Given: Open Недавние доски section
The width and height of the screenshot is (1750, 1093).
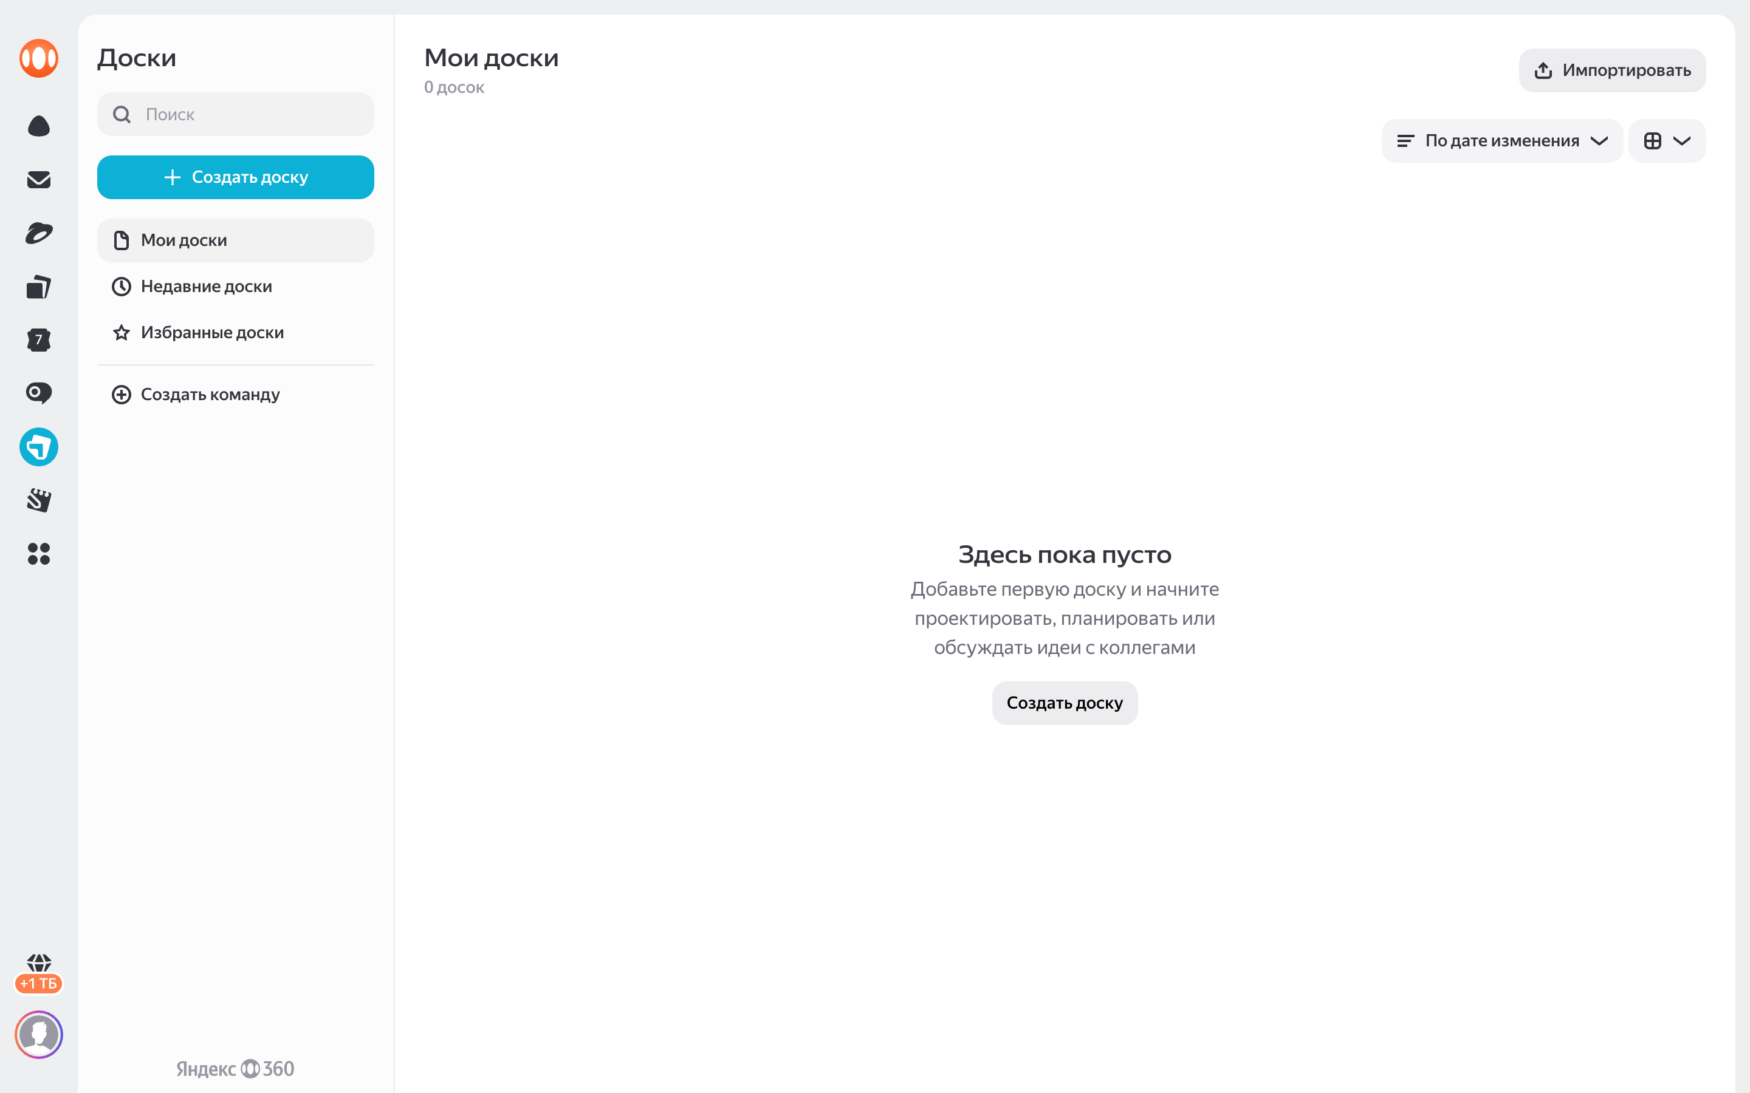Looking at the screenshot, I should [236, 286].
